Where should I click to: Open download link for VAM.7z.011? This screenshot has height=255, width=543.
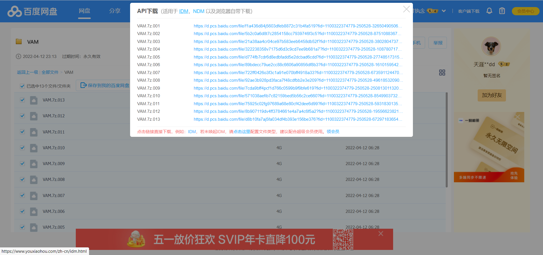(298, 104)
